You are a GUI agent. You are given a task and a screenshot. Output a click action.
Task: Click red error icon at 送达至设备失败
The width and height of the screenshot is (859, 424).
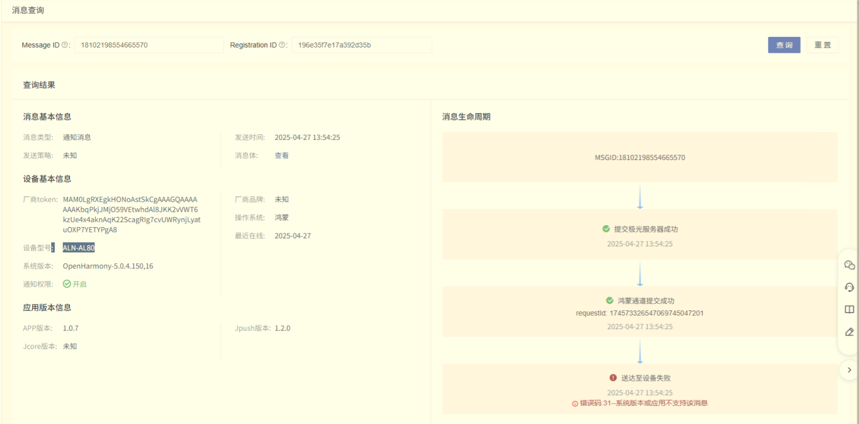(x=613, y=378)
